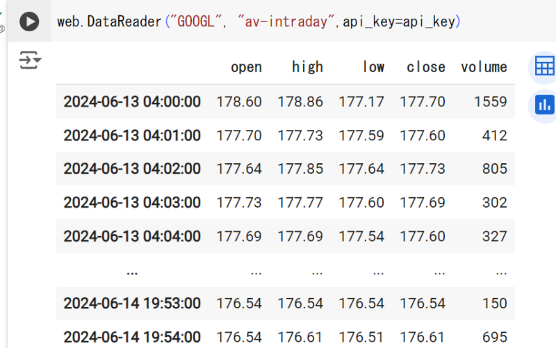The width and height of the screenshot is (556, 348).
Task: Click the "GOOGL" ticker string in code
Action: (x=199, y=22)
